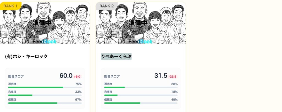Click the 33% 充実度 progress bar

(x=45, y=95)
